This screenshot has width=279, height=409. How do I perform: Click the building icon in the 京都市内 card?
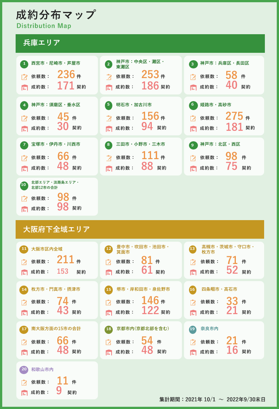109,352
